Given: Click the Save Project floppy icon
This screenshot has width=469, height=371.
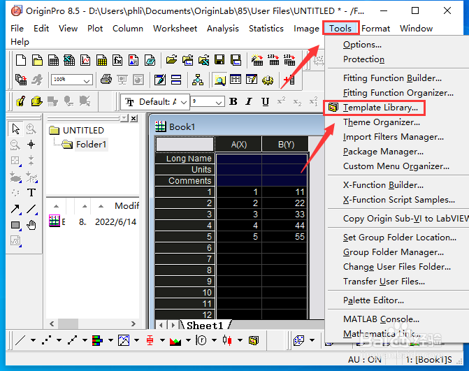Looking at the screenshot, I should [x=219, y=60].
